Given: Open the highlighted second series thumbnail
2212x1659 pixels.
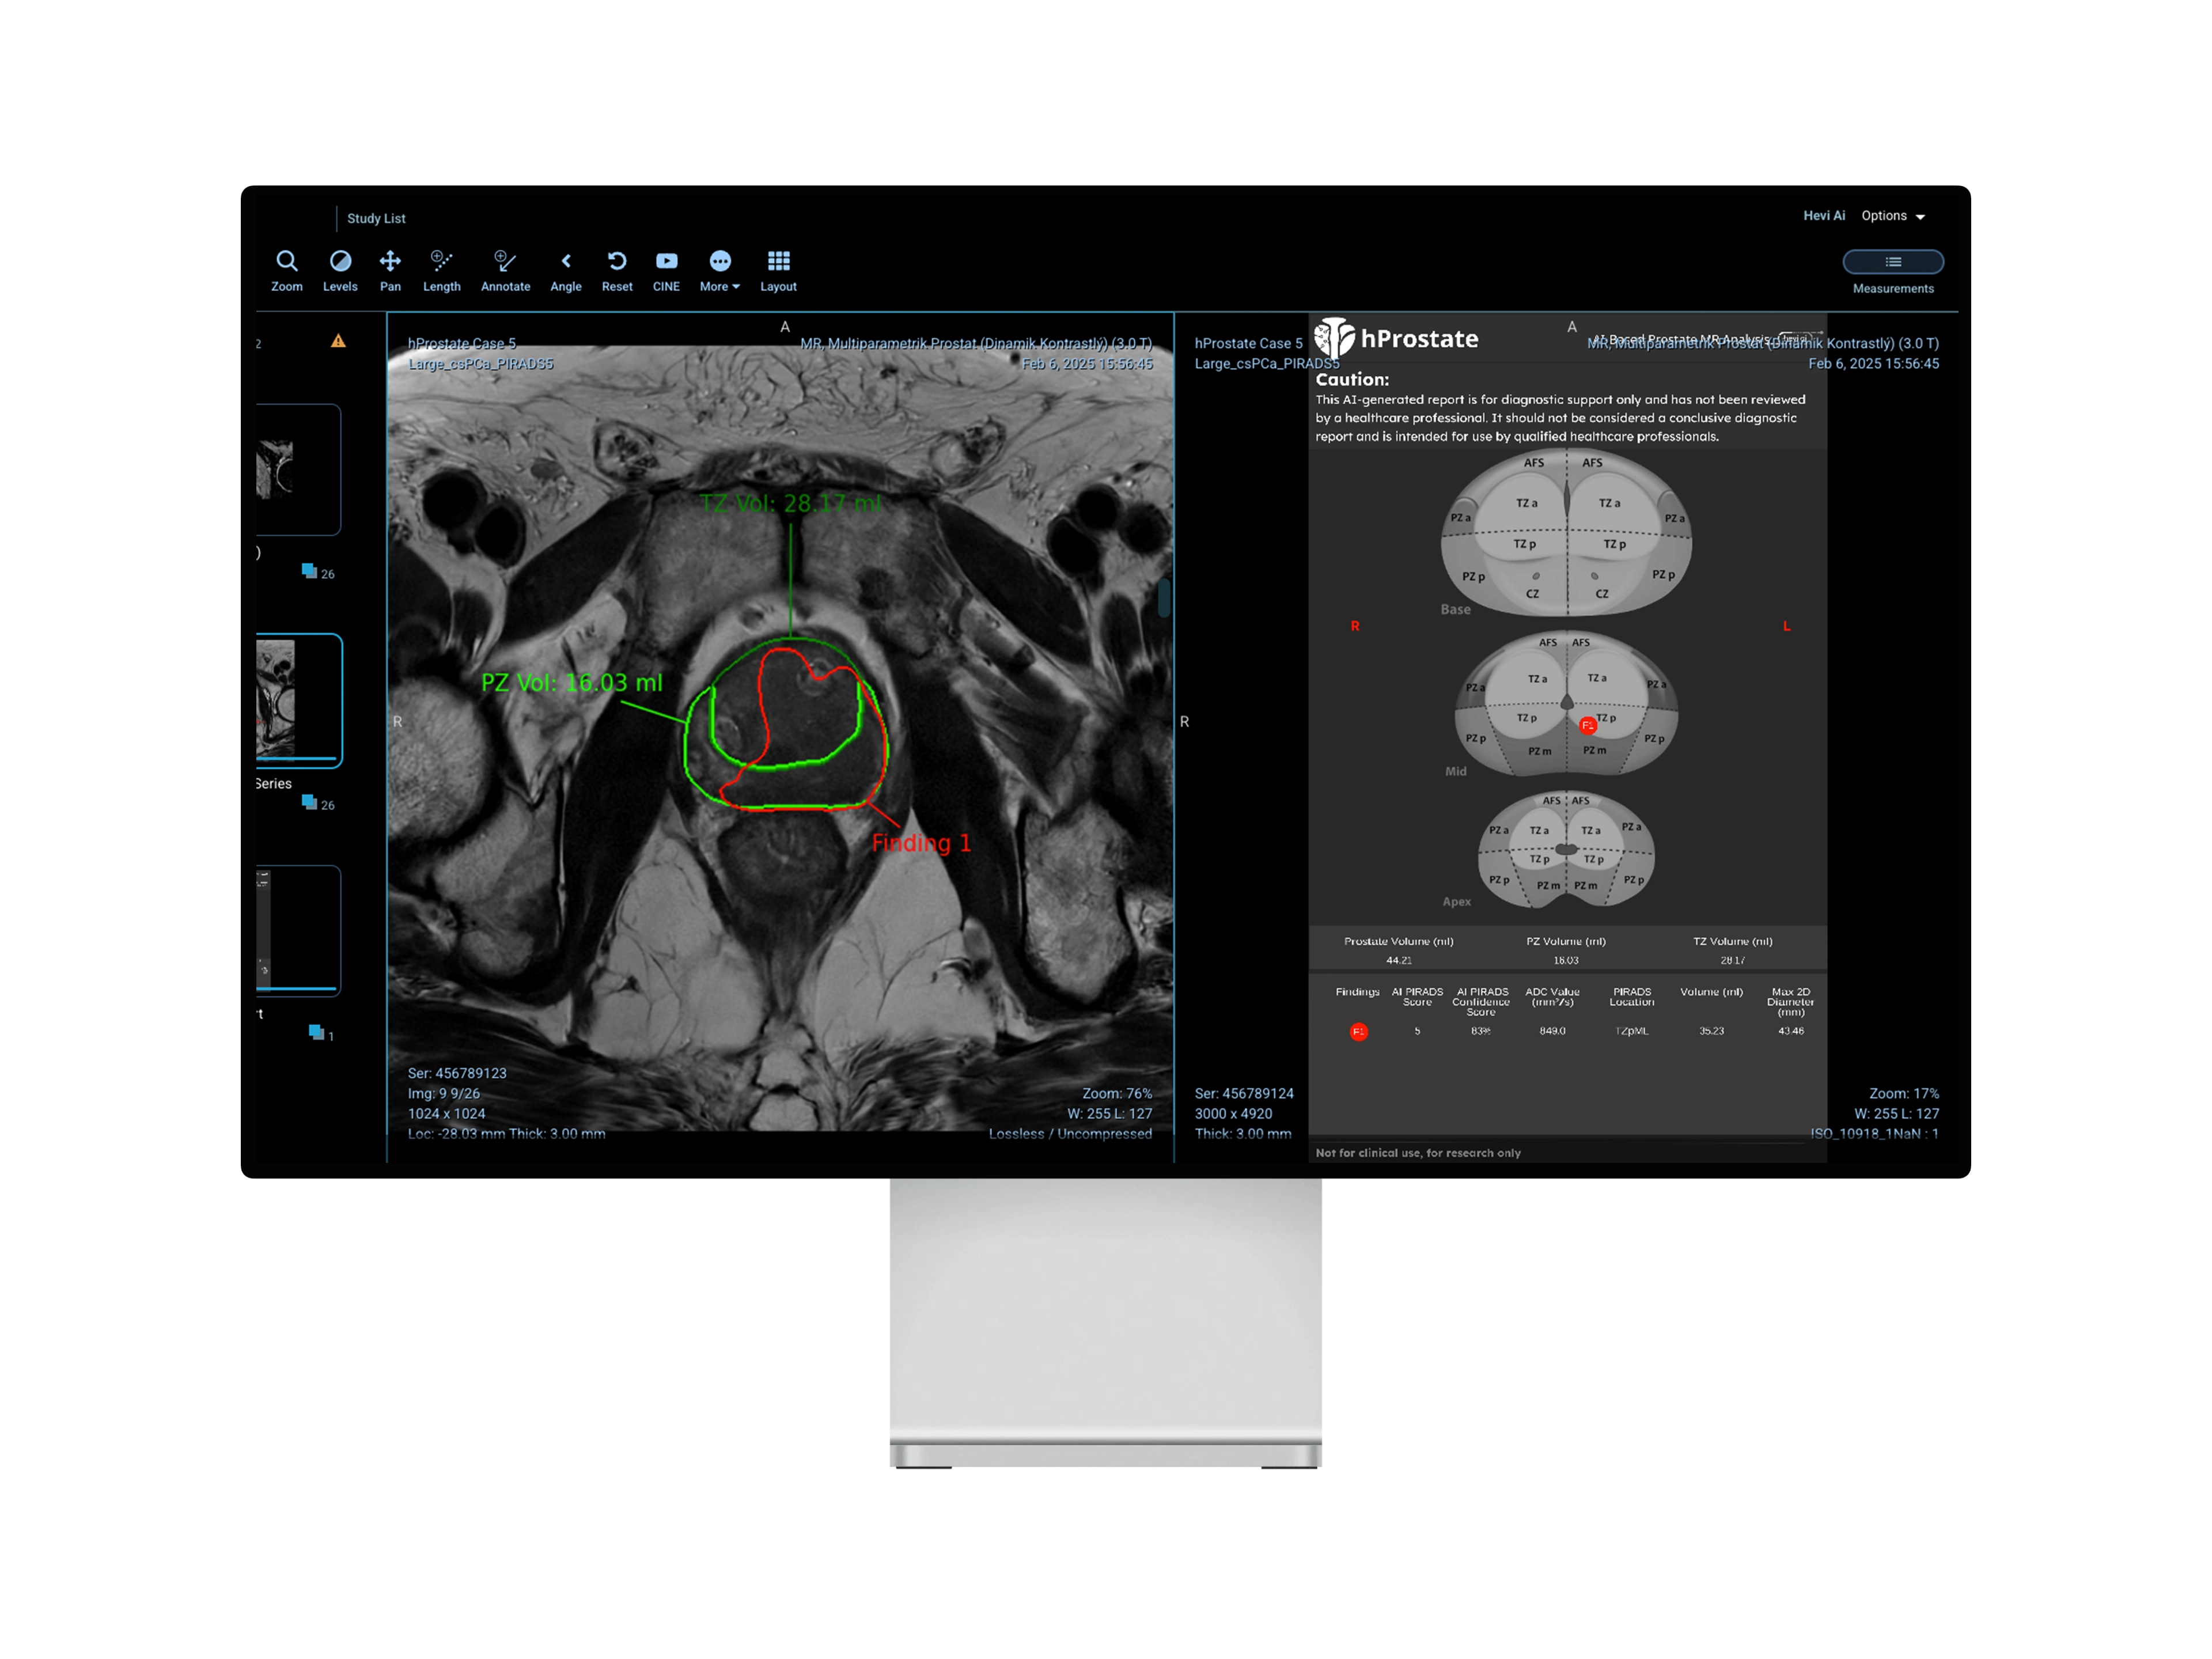Looking at the screenshot, I should 298,699.
